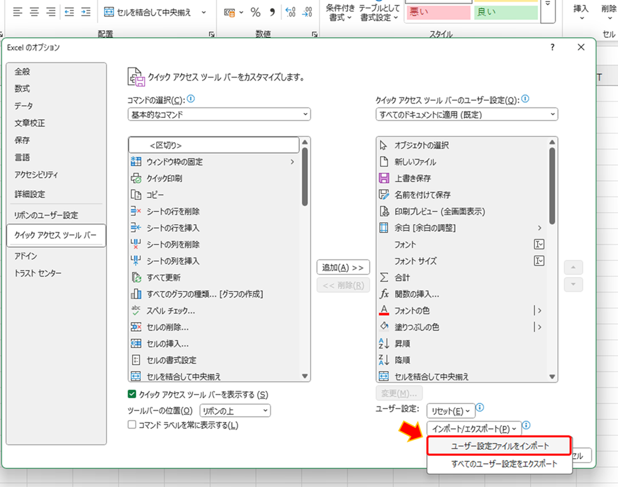Select 関数の挿入 fx icon

(384, 294)
